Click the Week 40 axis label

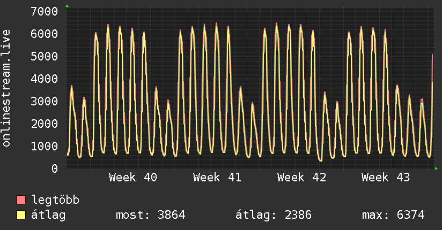click(x=133, y=178)
